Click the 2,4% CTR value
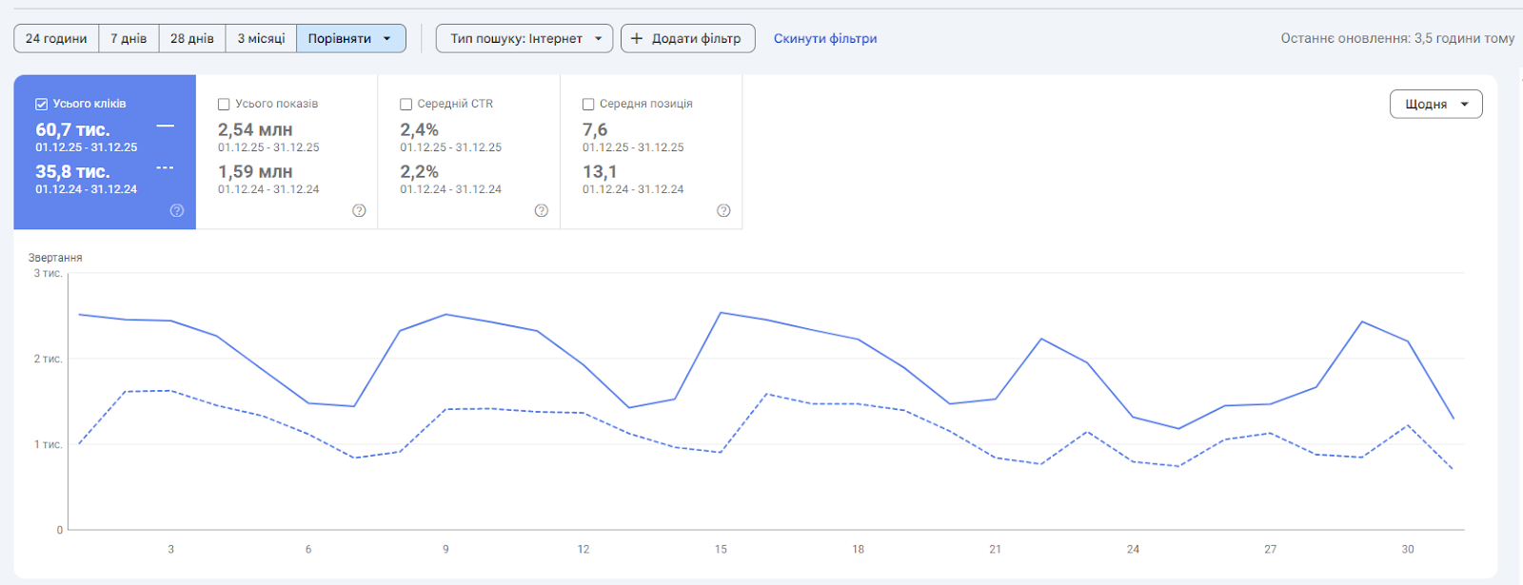Image resolution: width=1523 pixels, height=585 pixels. (x=419, y=129)
